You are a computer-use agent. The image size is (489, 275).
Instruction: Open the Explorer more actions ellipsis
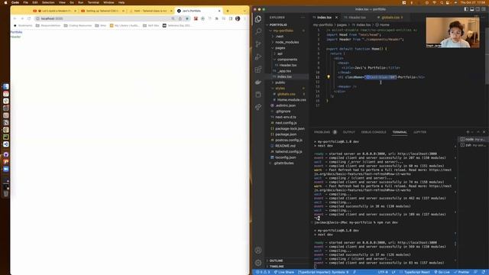303,18
